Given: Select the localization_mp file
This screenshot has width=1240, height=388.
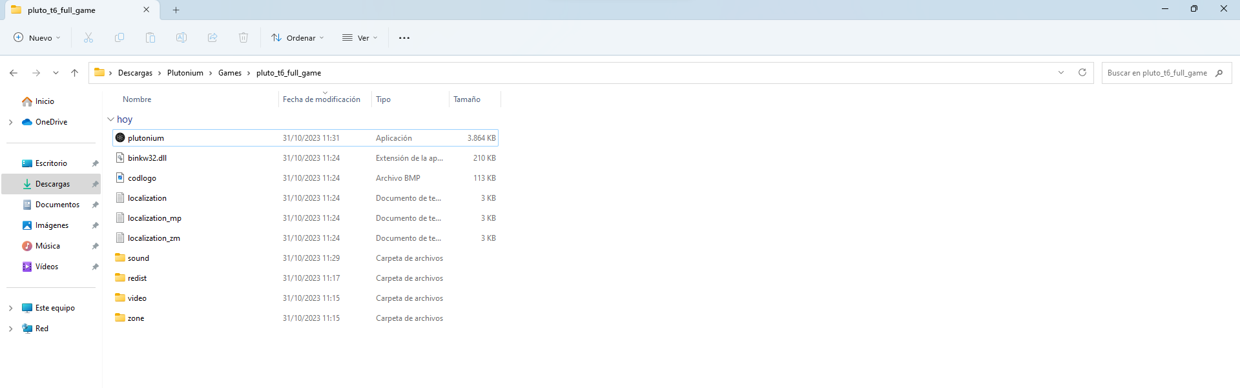Looking at the screenshot, I should pyautogui.click(x=305, y=218).
